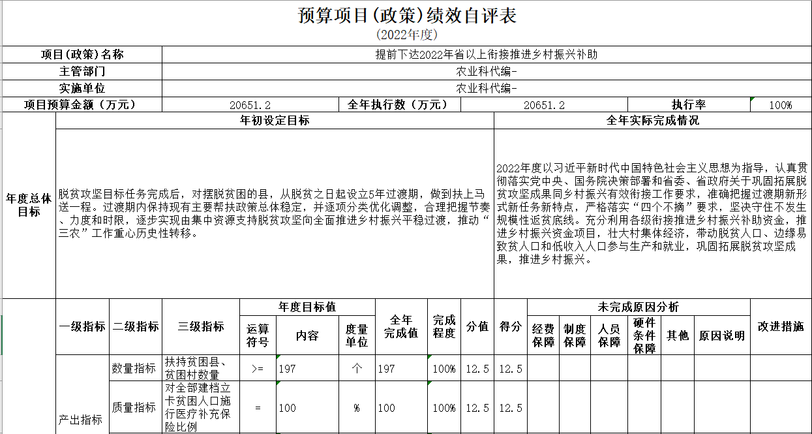Click the title 预算项目(政策)绩效自评表
812x434 pixels.
coord(406,15)
